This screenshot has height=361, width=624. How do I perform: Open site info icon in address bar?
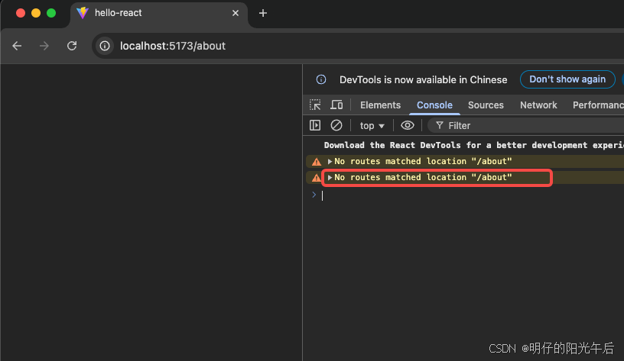coord(105,46)
